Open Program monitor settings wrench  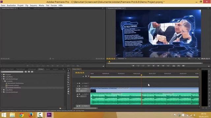pos(199,59)
